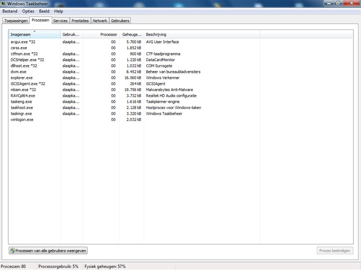Select the ctfmon.exe *32 process
This screenshot has width=361, height=270.
click(x=24, y=54)
